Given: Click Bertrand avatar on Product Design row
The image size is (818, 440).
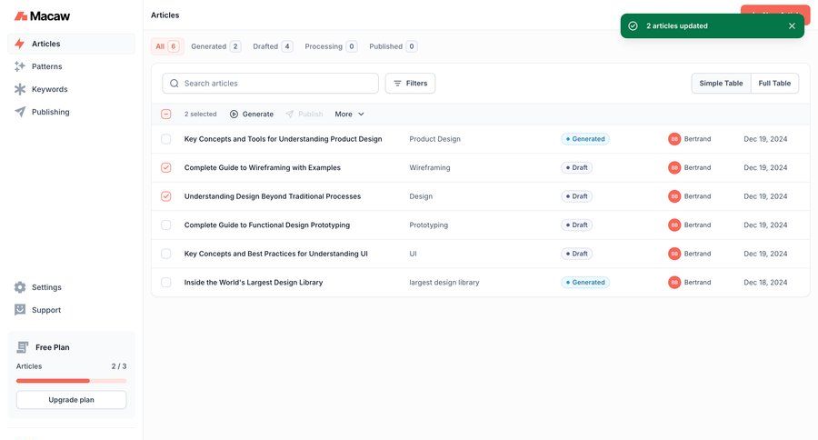Looking at the screenshot, I should 674,139.
